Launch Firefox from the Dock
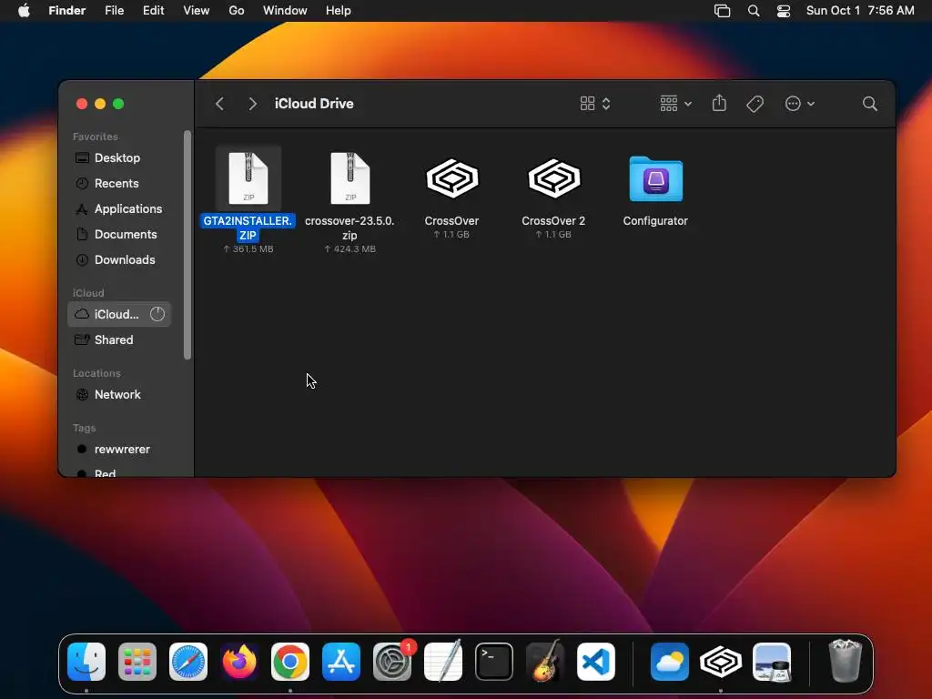Image resolution: width=932 pixels, height=699 pixels. tap(239, 662)
